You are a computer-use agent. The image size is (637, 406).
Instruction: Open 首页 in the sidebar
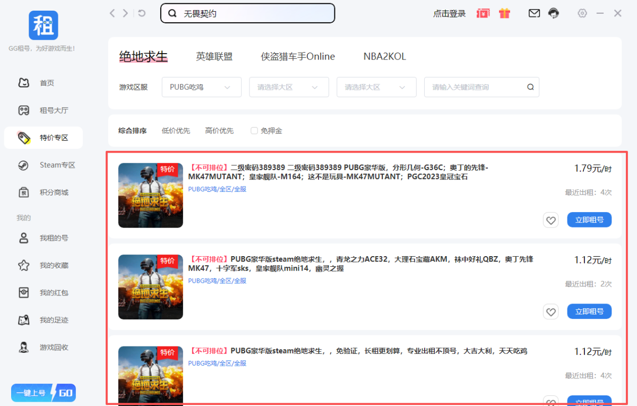(44, 83)
